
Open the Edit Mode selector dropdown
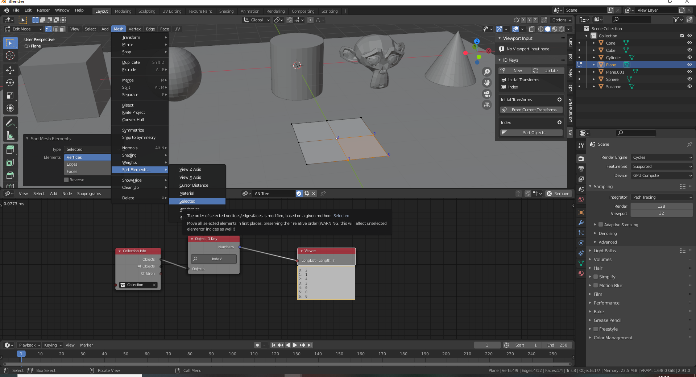click(x=23, y=29)
